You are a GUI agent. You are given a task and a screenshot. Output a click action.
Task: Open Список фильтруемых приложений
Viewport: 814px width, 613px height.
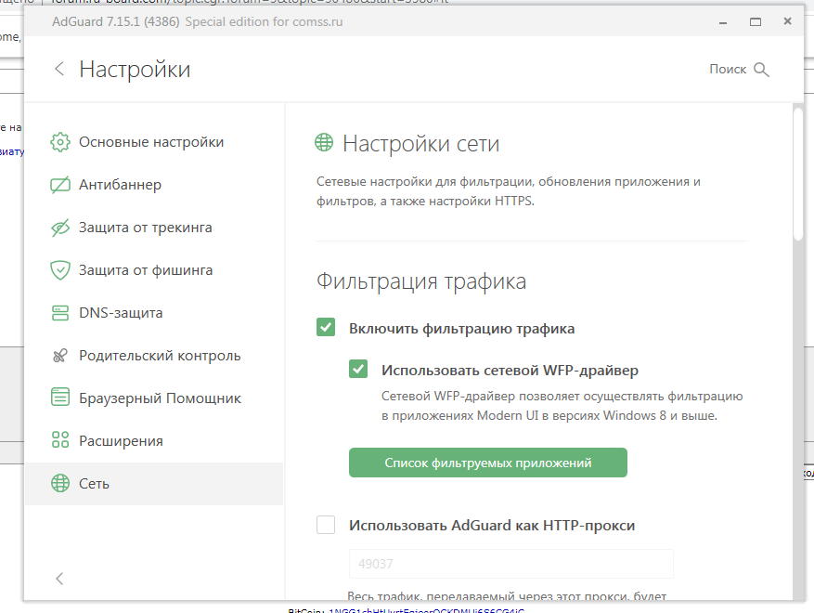[x=488, y=463]
